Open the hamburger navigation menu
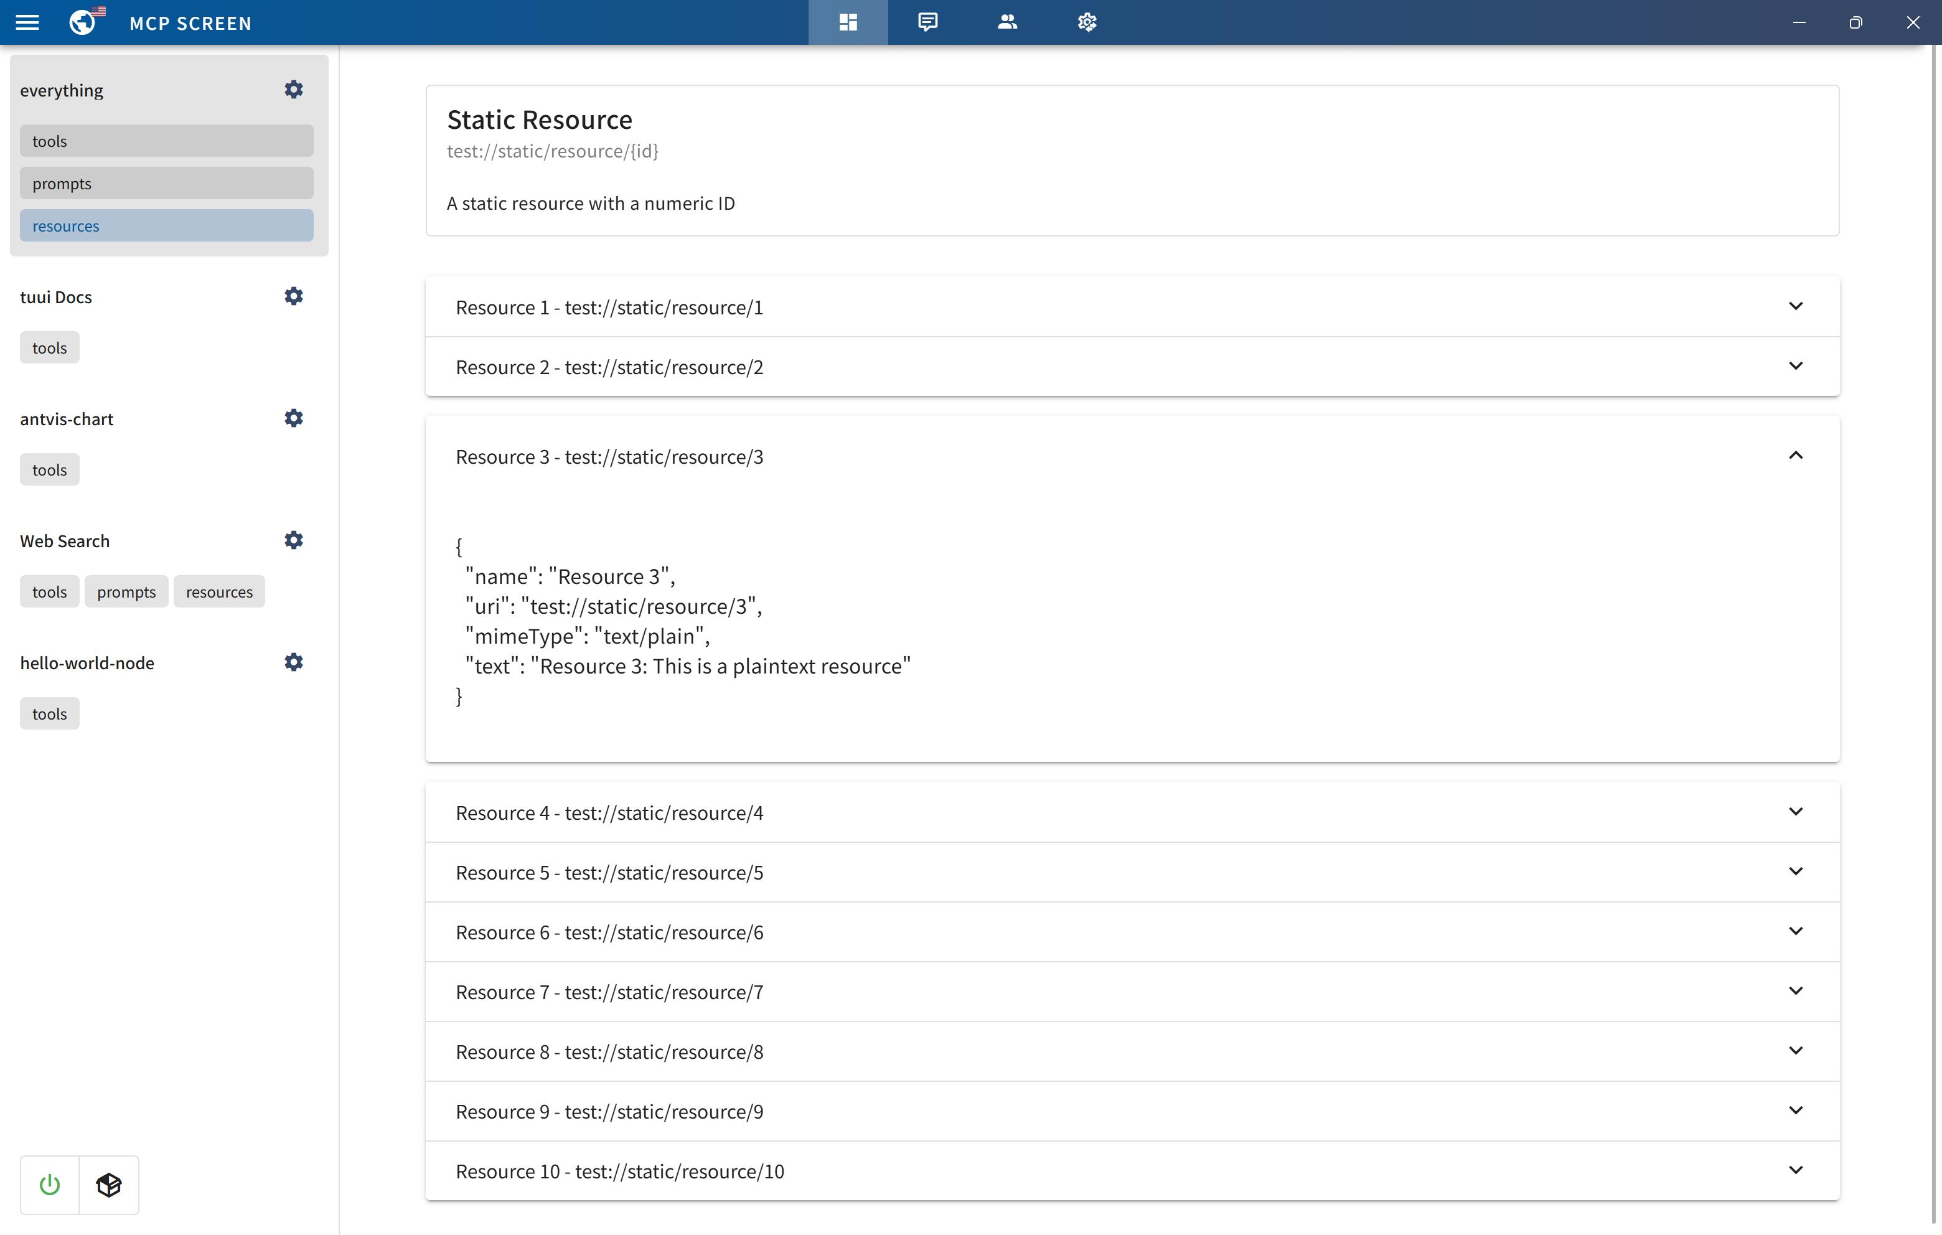Screen dimensions: 1942x1235 [27, 22]
